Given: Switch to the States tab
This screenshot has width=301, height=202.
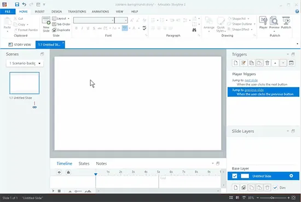Looking at the screenshot, I should point(84,164).
